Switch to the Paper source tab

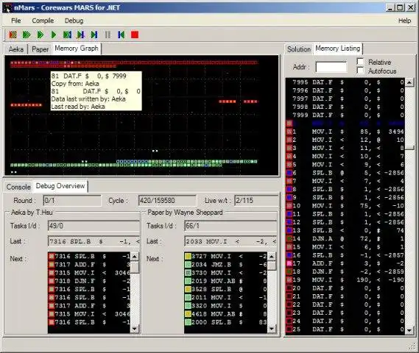point(40,49)
